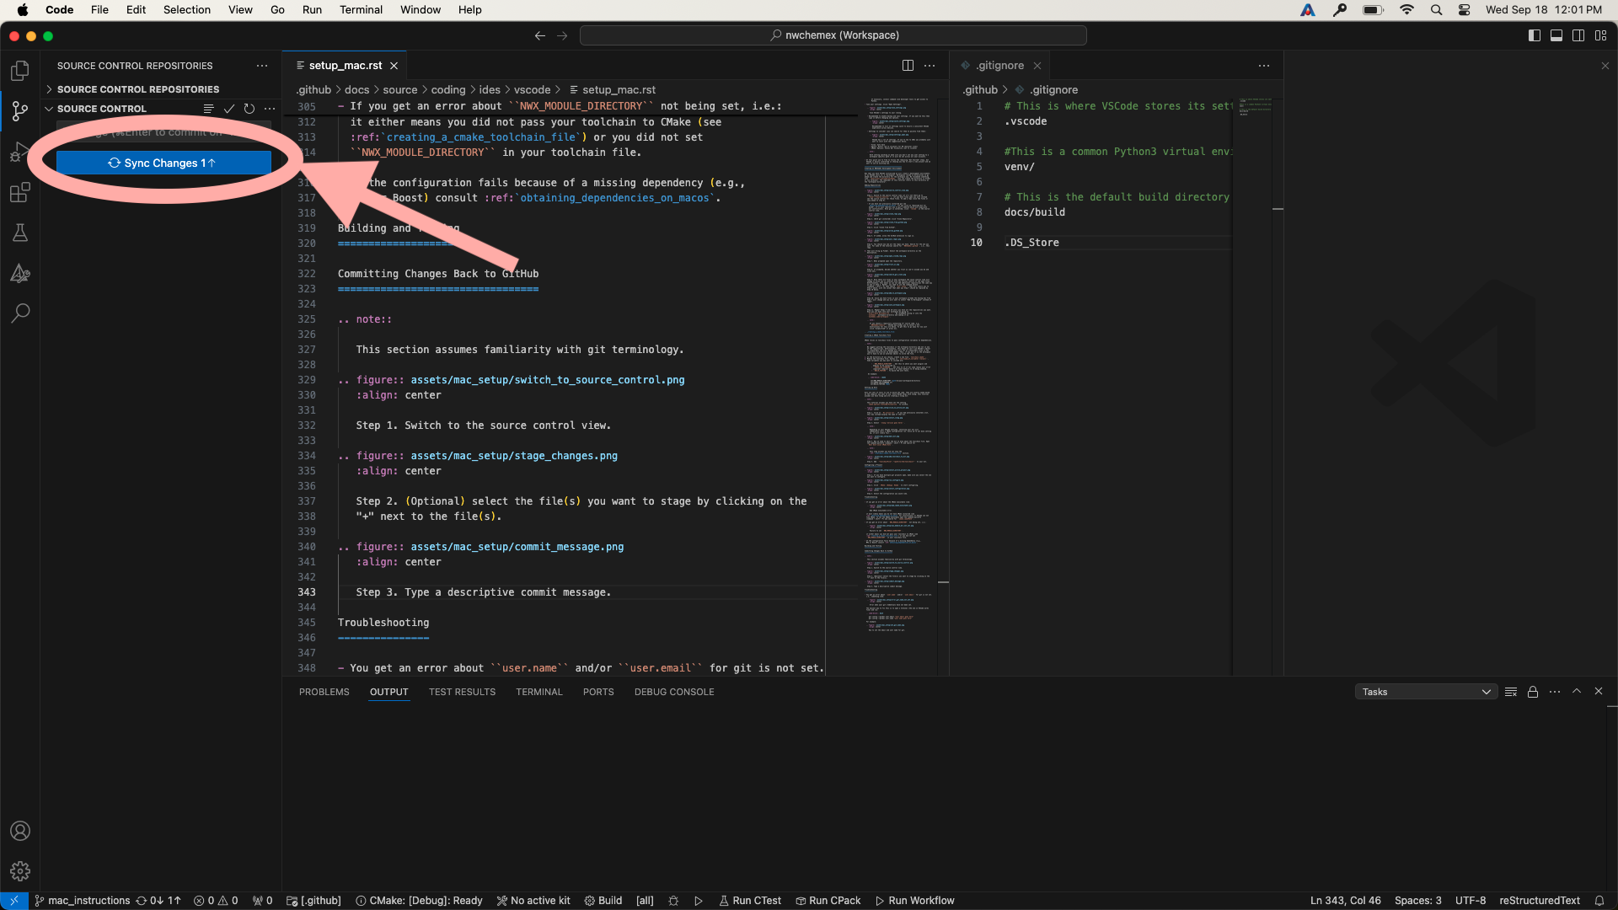This screenshot has height=910, width=1618.
Task: Toggle secondary side bar visibility
Action: point(1578,35)
